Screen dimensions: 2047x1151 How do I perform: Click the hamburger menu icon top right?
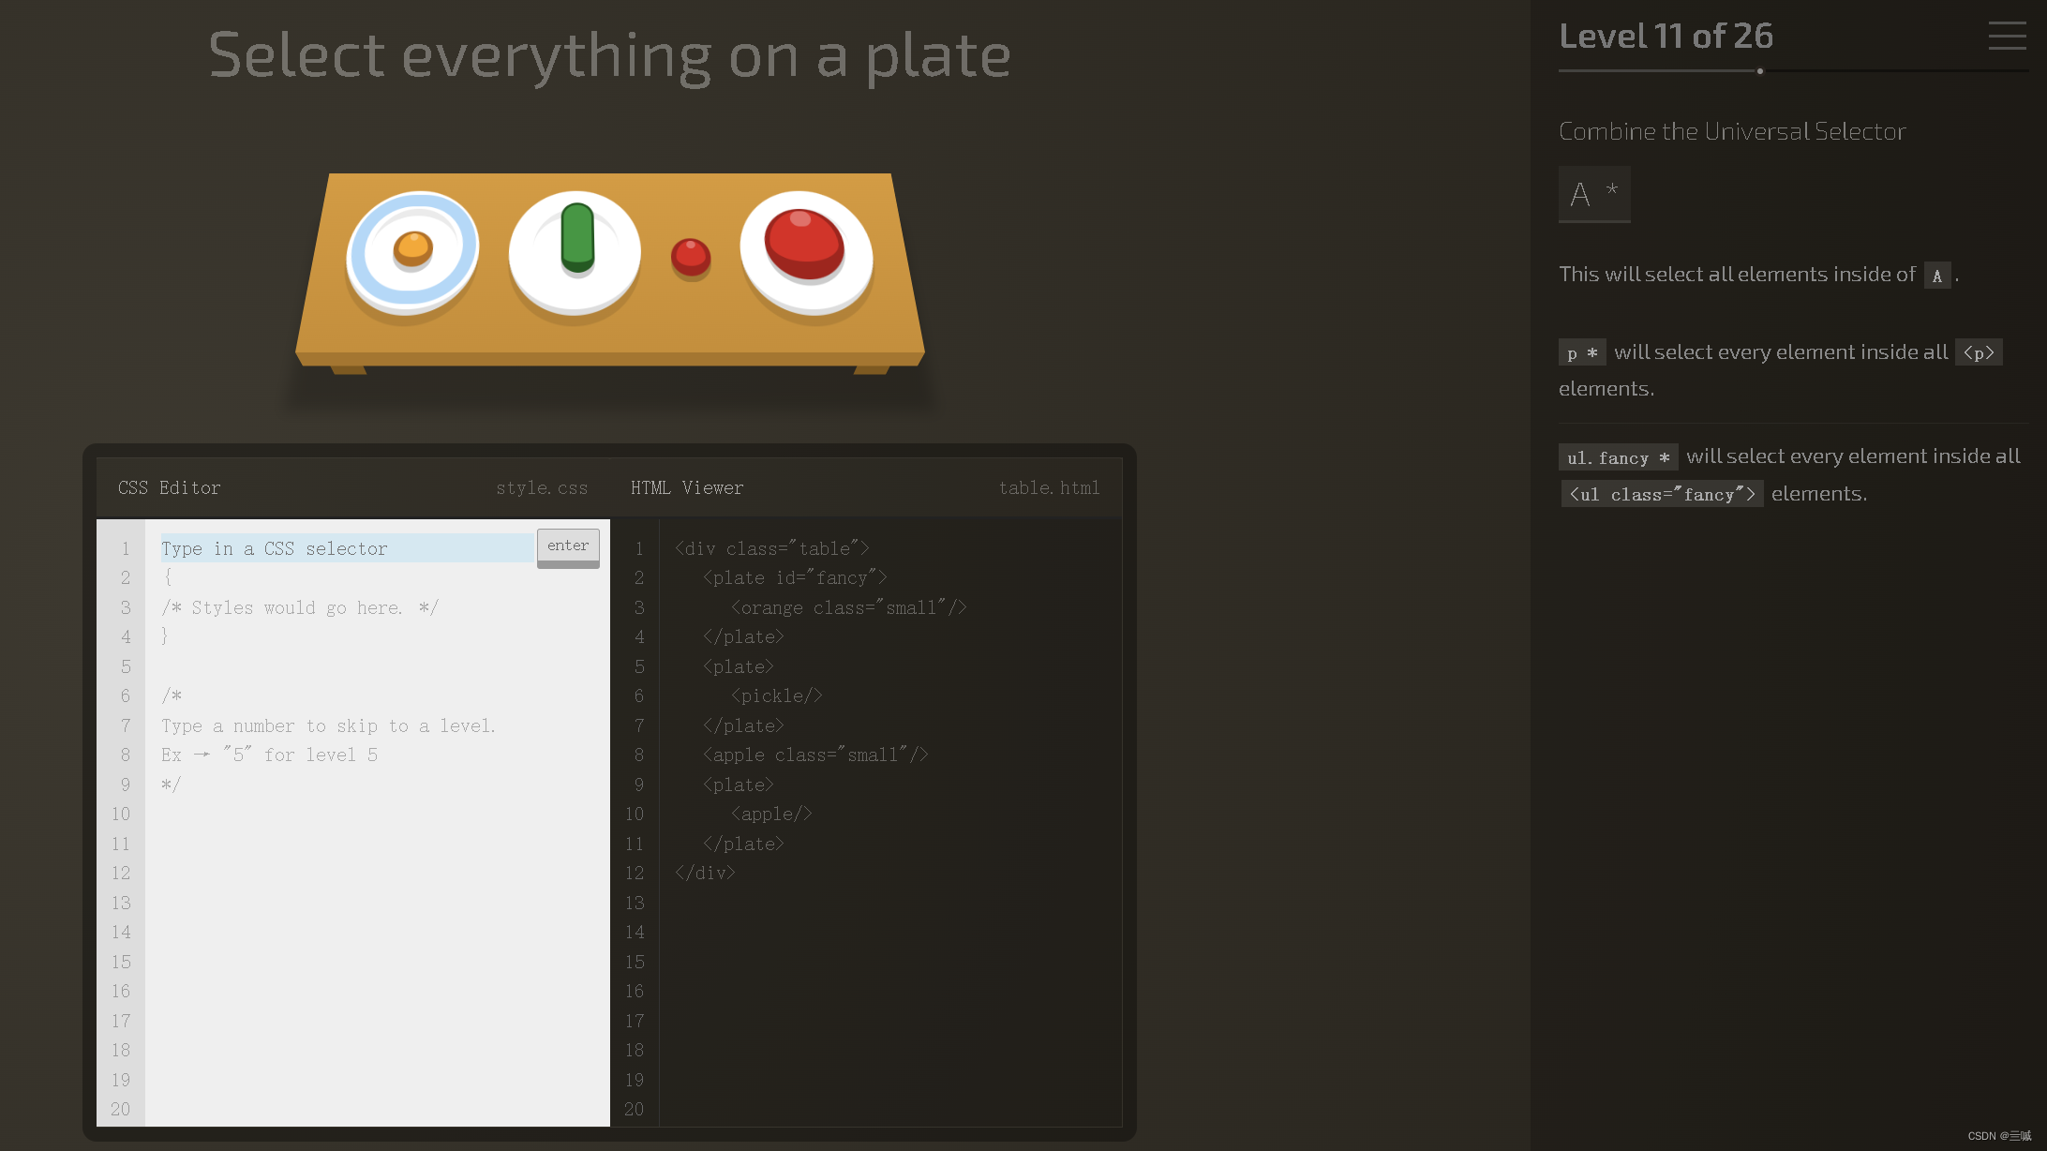pyautogui.click(x=2008, y=35)
